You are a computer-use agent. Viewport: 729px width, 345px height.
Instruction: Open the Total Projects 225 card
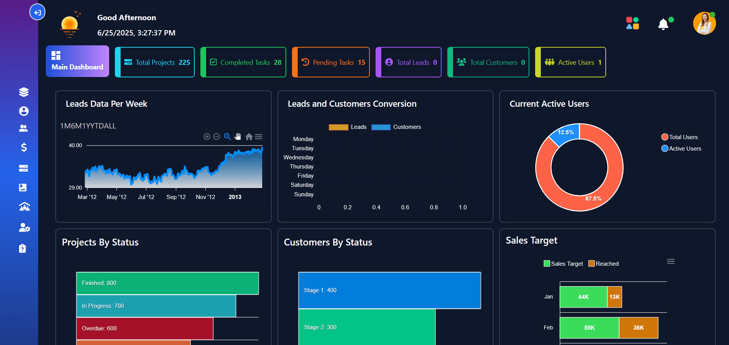click(x=155, y=62)
